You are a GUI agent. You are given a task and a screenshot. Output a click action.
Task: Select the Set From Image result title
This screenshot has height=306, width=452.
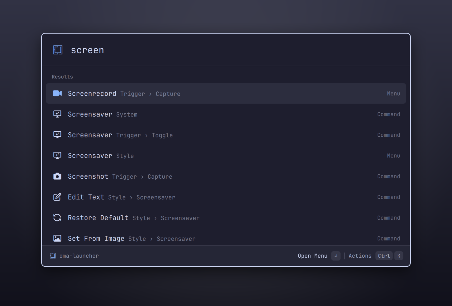tap(96, 239)
